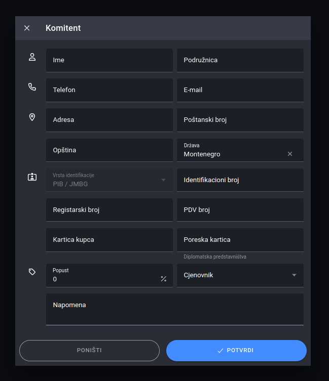
Task: Close the Komitent dialog with X icon
Action: [x=27, y=28]
